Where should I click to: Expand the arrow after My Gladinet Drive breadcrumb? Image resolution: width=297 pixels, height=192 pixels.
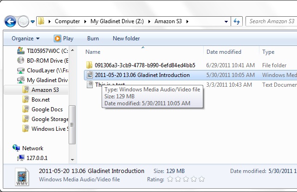(x=149, y=22)
